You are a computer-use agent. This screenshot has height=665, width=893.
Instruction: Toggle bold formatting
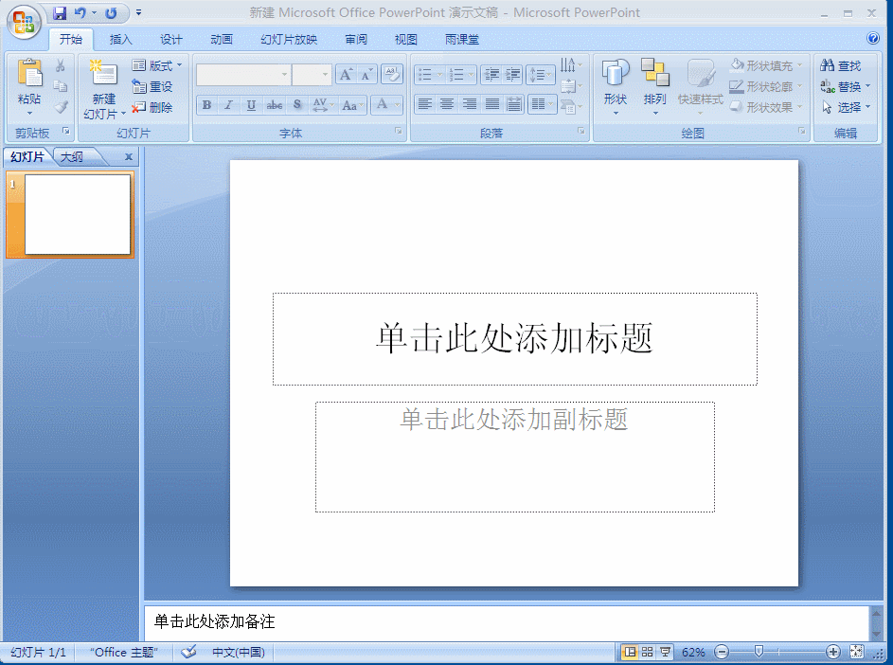pyautogui.click(x=206, y=105)
